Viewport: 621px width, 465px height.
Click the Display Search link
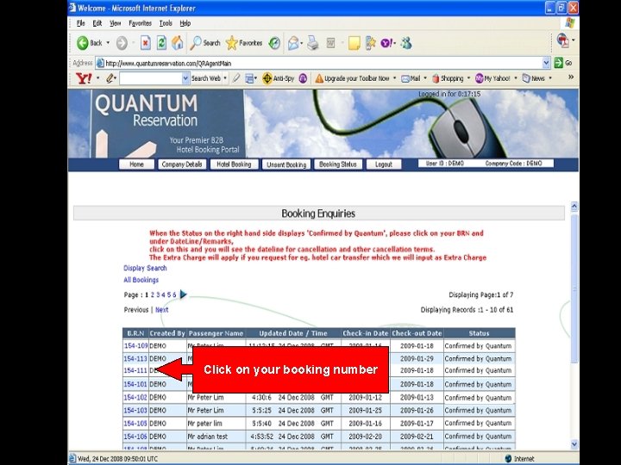tap(145, 268)
